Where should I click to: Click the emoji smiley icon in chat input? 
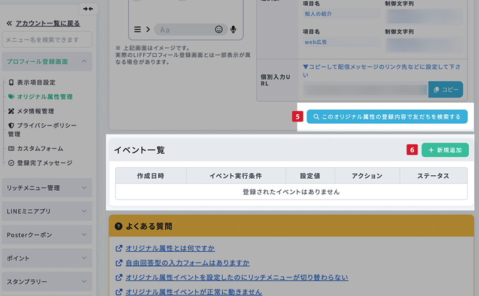coord(219,29)
